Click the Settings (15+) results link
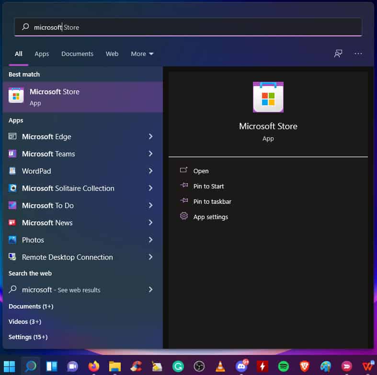This screenshot has width=377, height=375. (28, 337)
